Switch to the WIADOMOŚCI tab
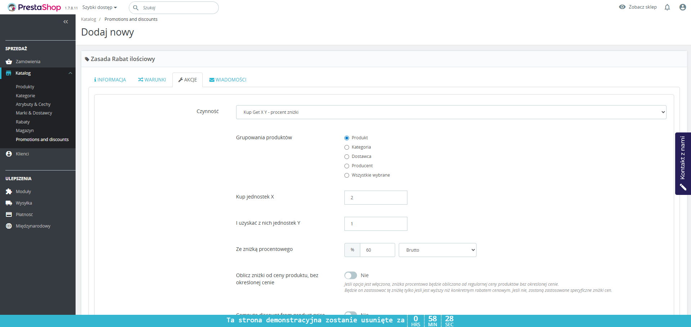Screen dimensions: 691x327 pyautogui.click(x=228, y=80)
